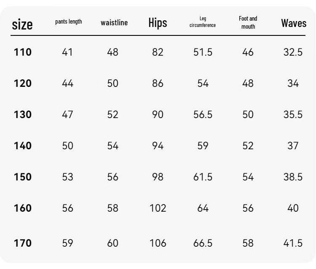Click size 140 row label
Image resolution: width=316 pixels, height=269 pixels.
23,145
